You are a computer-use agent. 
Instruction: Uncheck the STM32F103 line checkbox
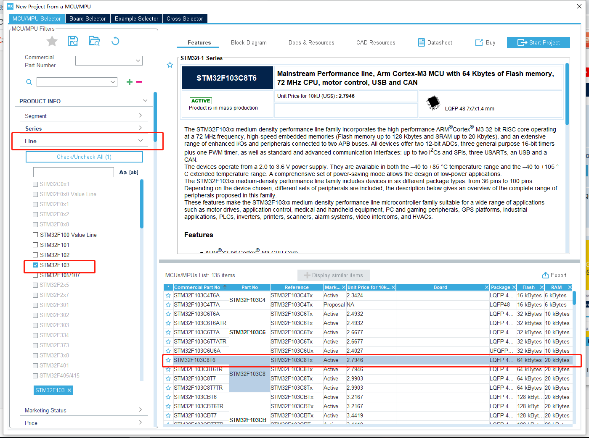click(35, 265)
